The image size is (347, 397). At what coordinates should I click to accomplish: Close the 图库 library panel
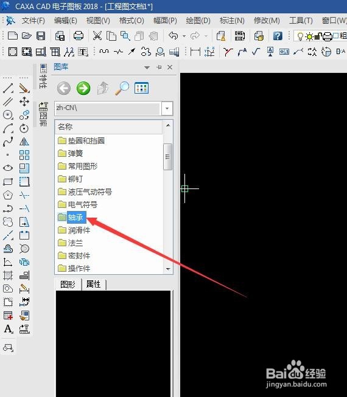170,67
